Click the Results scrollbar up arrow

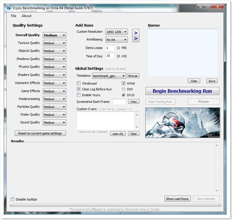click(x=217, y=145)
